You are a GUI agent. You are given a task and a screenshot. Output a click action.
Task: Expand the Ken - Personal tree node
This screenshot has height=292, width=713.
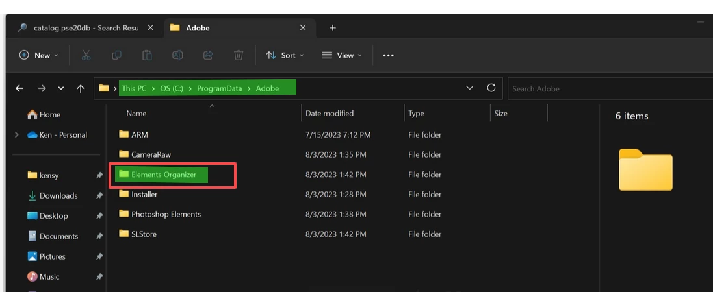click(17, 135)
